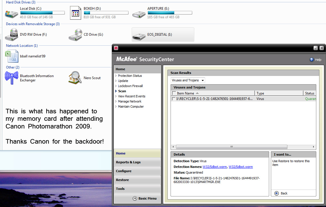326x207 pixels.
Task: Switch to the Restore tab
Action: 137,180
